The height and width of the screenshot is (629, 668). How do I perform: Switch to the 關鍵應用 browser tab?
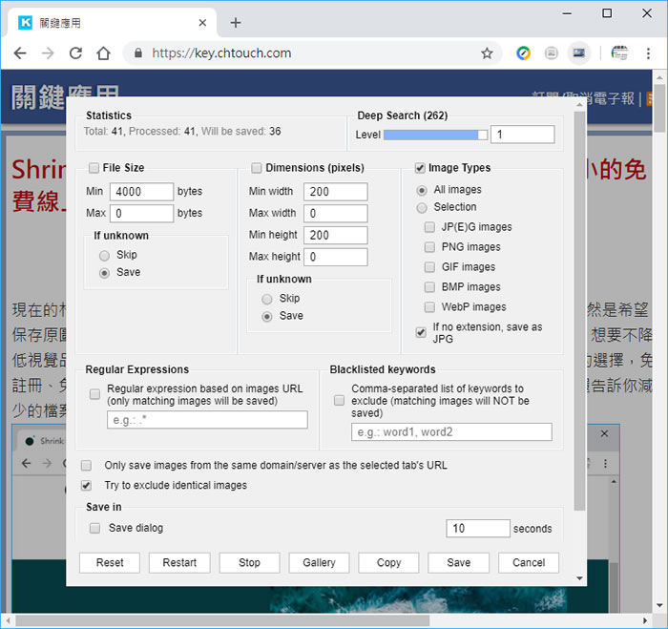point(105,22)
